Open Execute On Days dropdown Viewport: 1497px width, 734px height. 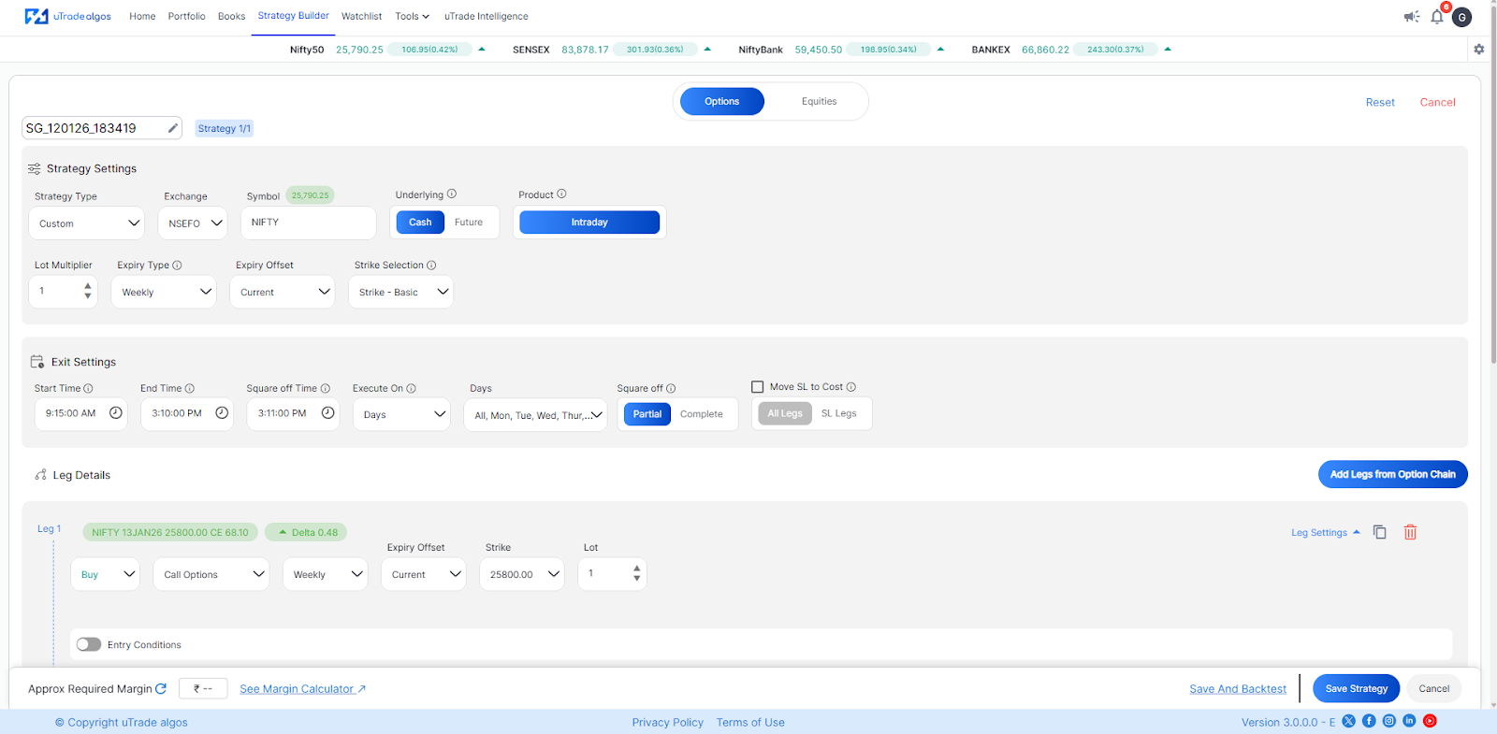point(401,414)
